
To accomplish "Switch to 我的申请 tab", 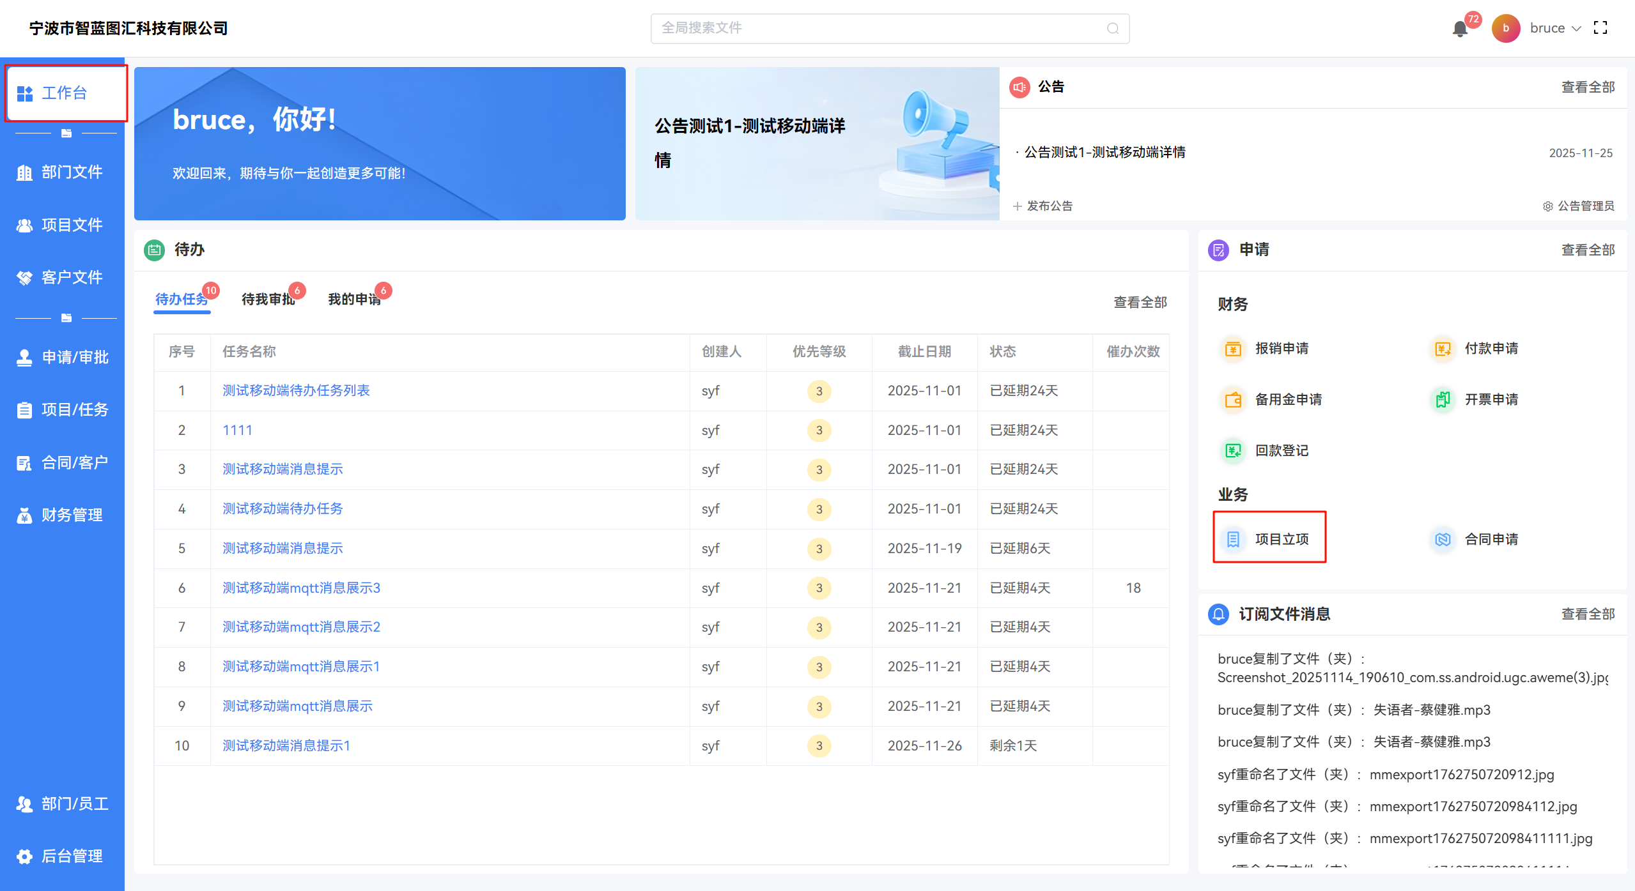I will (x=354, y=300).
